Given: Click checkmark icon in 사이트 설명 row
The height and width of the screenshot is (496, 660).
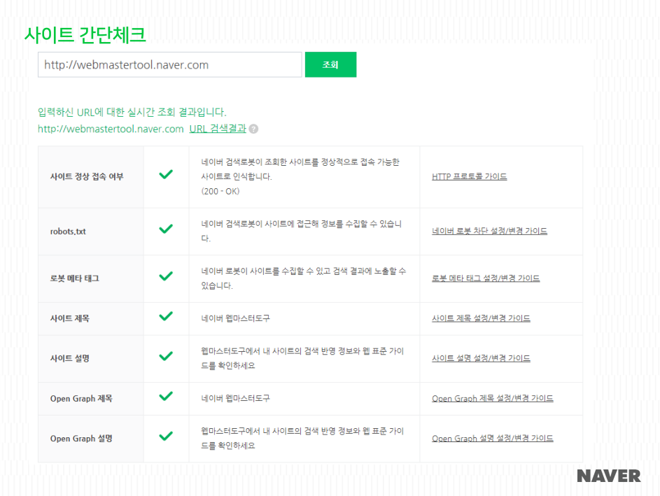Looking at the screenshot, I should (166, 356).
